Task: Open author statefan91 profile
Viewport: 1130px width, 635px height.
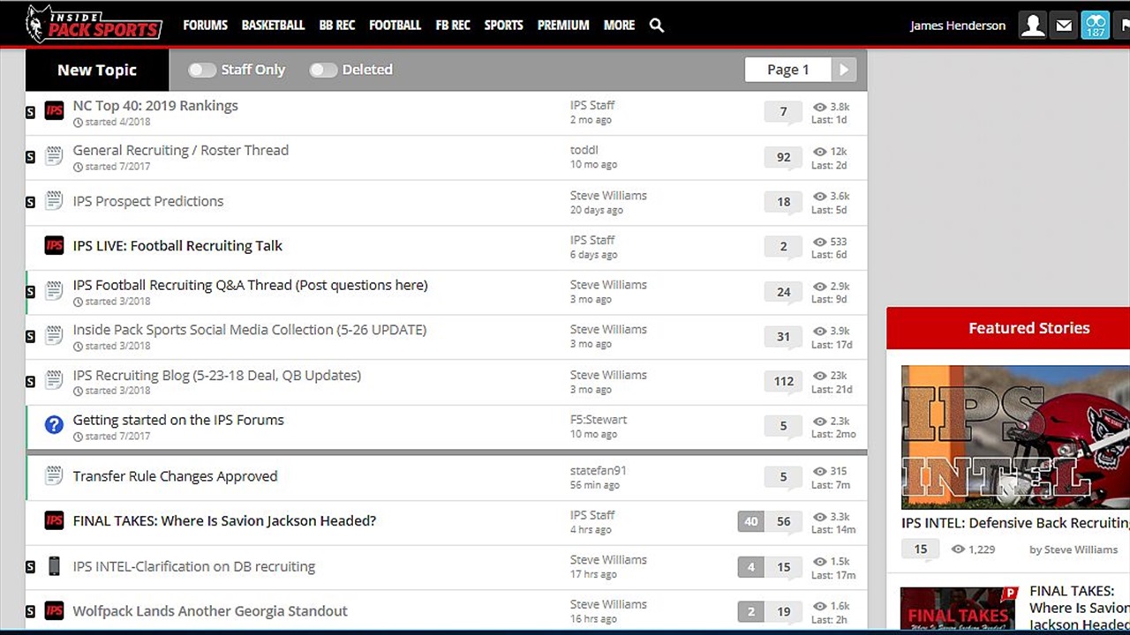Action: click(x=598, y=470)
